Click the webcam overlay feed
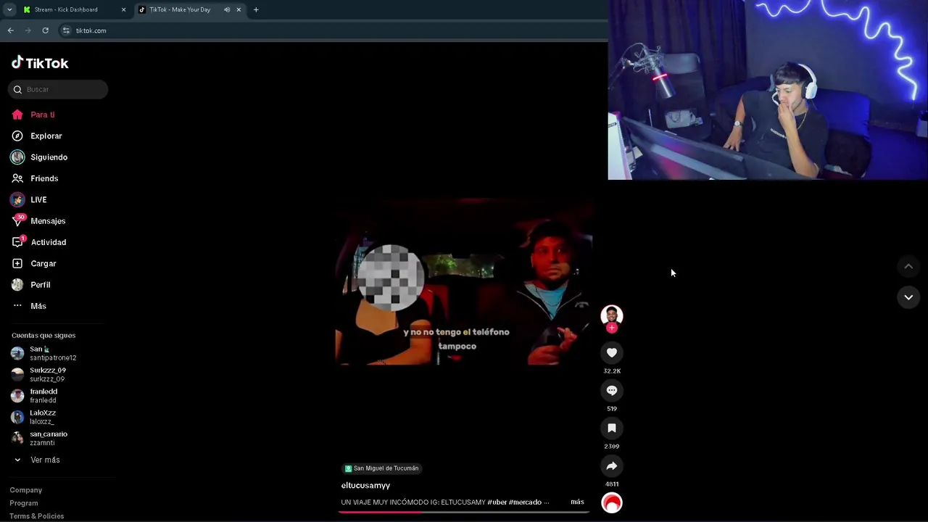 click(x=768, y=90)
